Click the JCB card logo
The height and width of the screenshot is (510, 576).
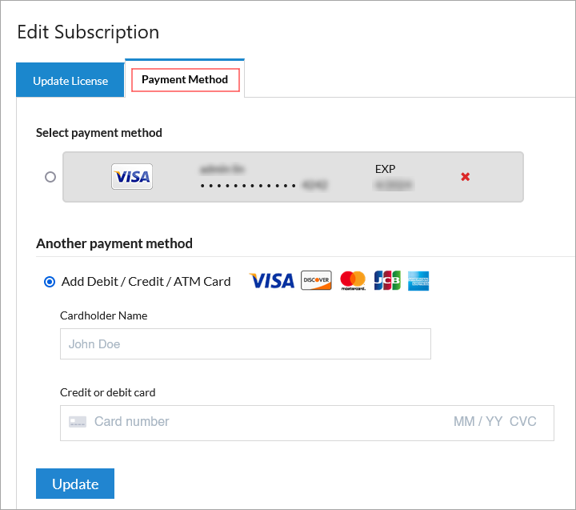(387, 280)
